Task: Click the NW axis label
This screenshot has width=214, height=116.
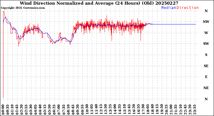Action: [x=206, y=22]
